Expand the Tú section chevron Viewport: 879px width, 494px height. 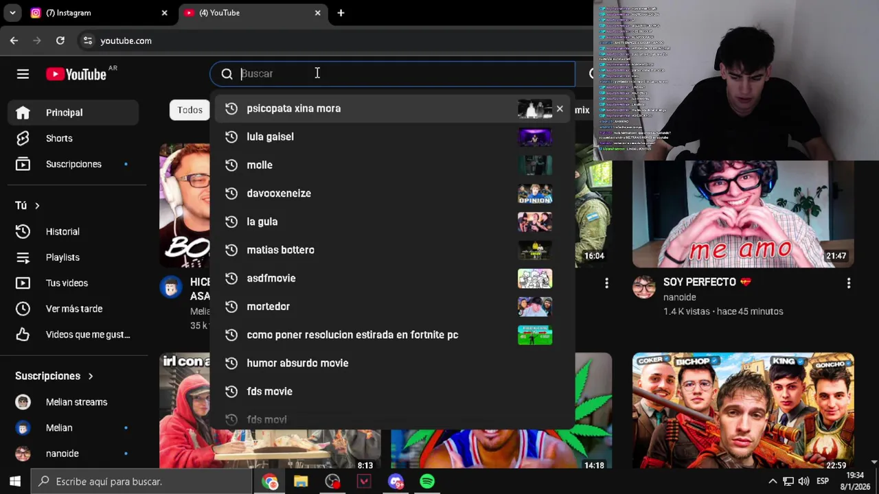click(37, 205)
